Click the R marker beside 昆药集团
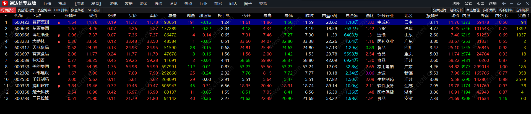Image resolution: width=531 pixels, height=114 pixels. point(59,23)
